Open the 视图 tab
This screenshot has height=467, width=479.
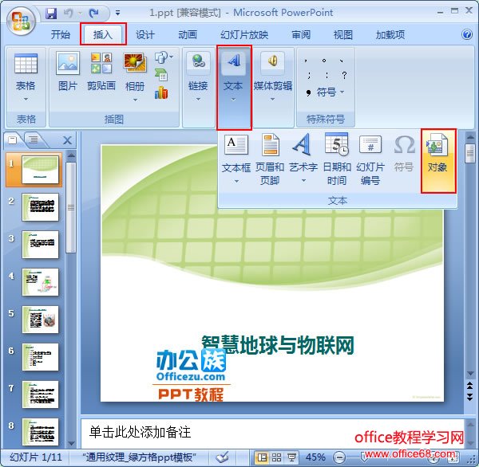(x=342, y=34)
